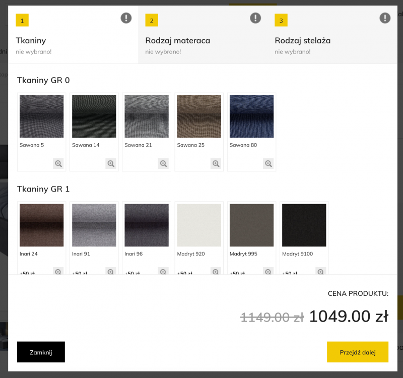This screenshot has width=403, height=378.
Task: Zoom into the Madryt 995 swatch
Action: 268,271
